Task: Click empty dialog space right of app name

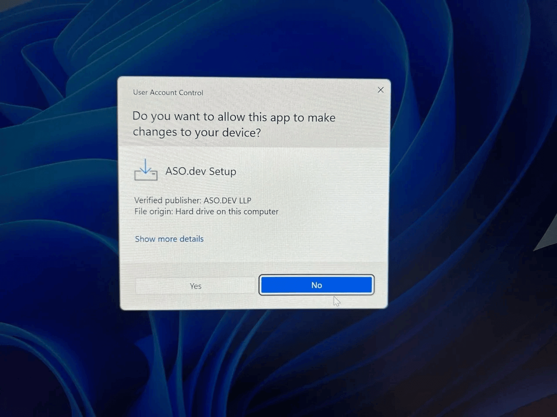Action: (313, 172)
